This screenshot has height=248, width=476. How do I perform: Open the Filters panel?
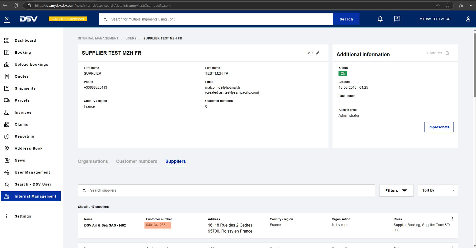pyautogui.click(x=396, y=191)
